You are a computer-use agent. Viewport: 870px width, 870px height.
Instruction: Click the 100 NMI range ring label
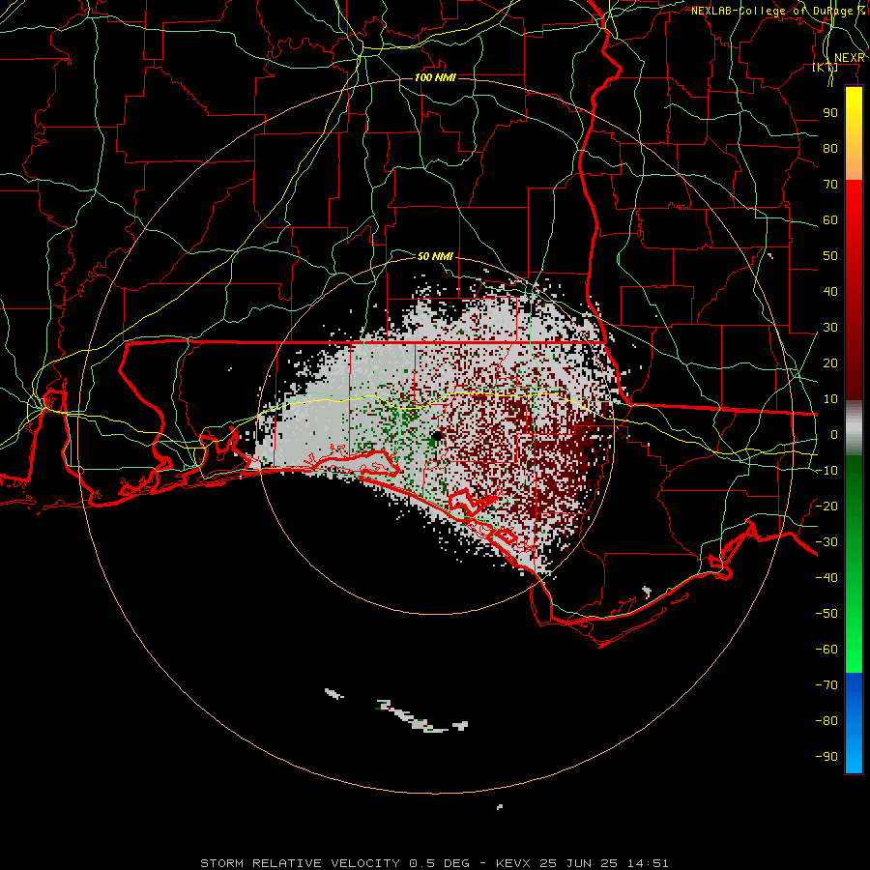click(436, 77)
